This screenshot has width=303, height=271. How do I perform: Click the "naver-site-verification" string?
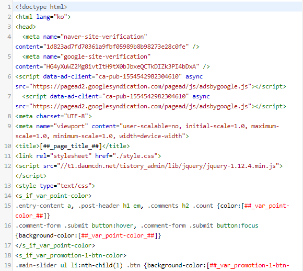pos(103,37)
